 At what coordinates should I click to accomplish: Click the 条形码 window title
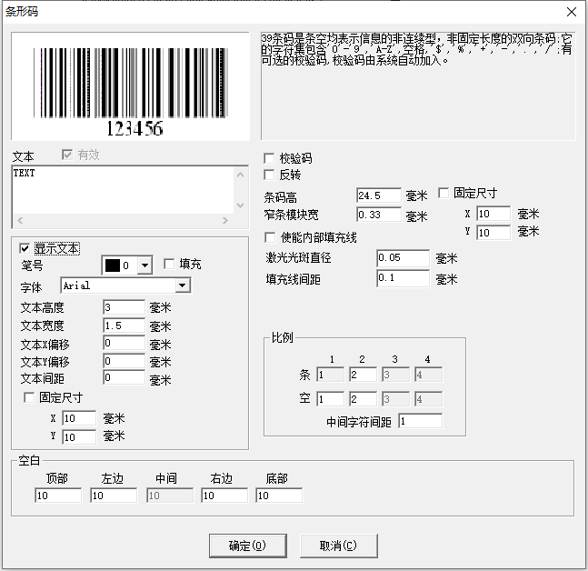22,12
